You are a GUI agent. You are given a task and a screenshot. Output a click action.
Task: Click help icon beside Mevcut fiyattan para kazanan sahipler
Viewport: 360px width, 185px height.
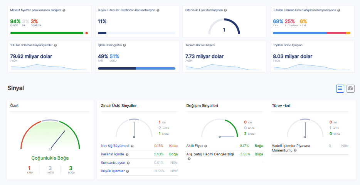pos(64,10)
